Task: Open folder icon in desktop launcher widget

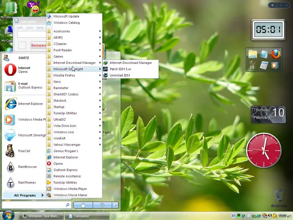Action: pos(252,54)
